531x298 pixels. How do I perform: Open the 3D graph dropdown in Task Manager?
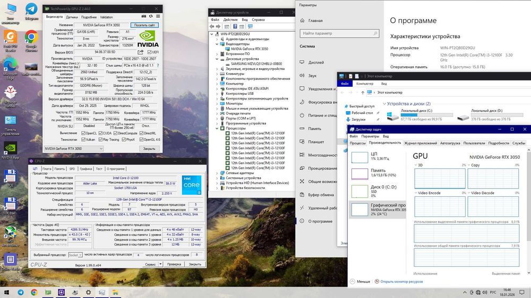pos(416,165)
